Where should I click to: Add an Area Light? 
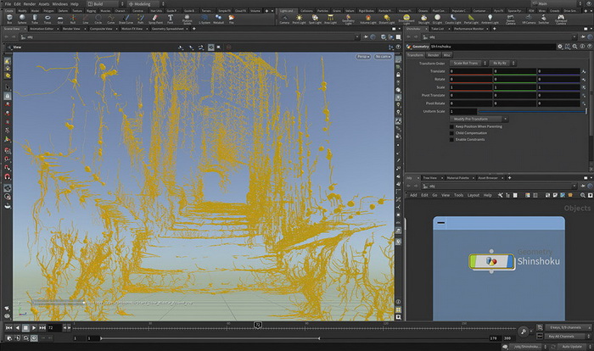point(330,19)
